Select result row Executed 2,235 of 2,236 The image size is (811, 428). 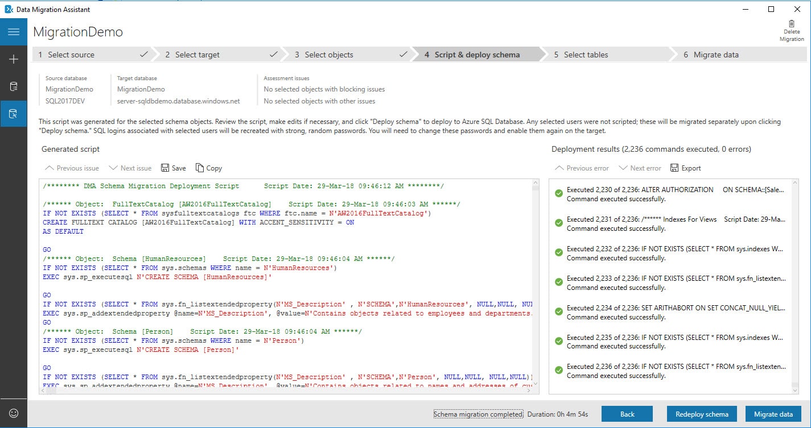pos(672,342)
